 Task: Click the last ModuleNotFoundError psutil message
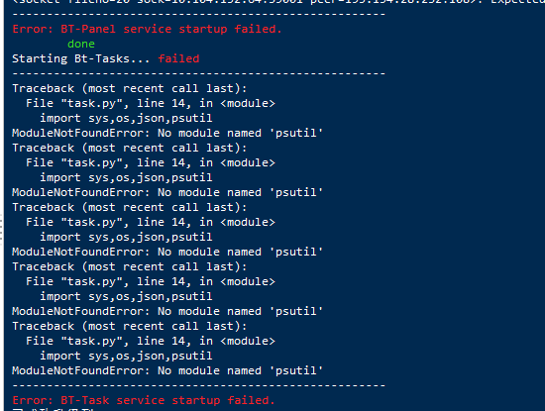(x=167, y=370)
